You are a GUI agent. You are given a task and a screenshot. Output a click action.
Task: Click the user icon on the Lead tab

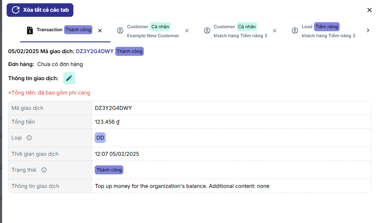[295, 31]
